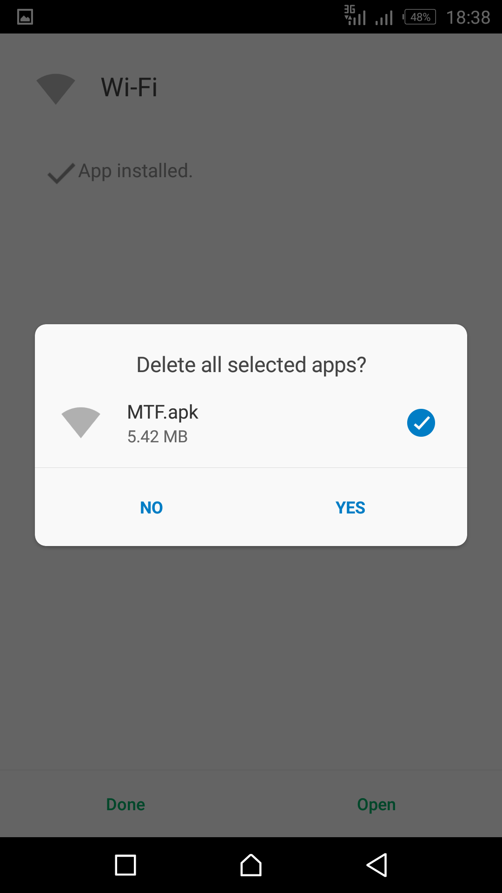The image size is (502, 893).
Task: Tap the 'App installed.' status text
Action: (x=135, y=171)
